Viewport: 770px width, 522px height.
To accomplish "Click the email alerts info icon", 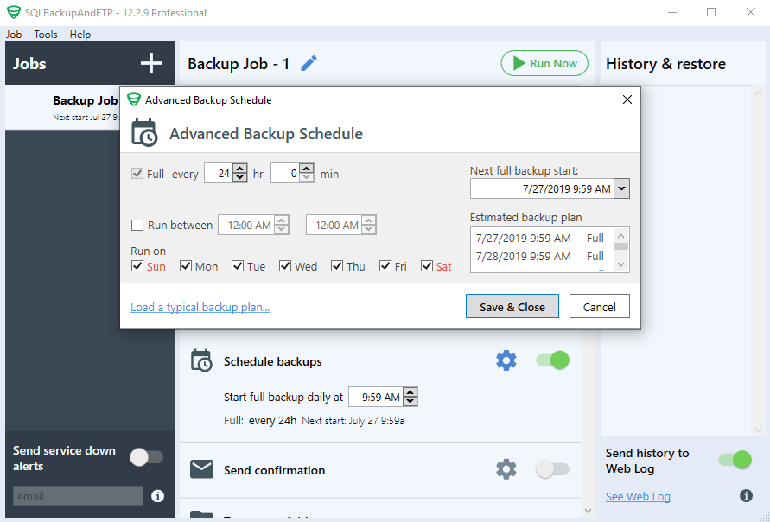I will click(157, 496).
